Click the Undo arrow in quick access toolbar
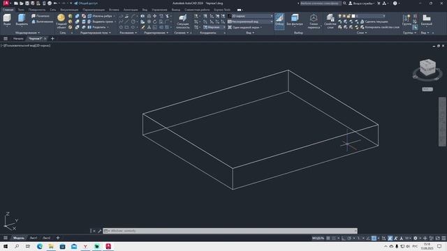 [56, 3]
